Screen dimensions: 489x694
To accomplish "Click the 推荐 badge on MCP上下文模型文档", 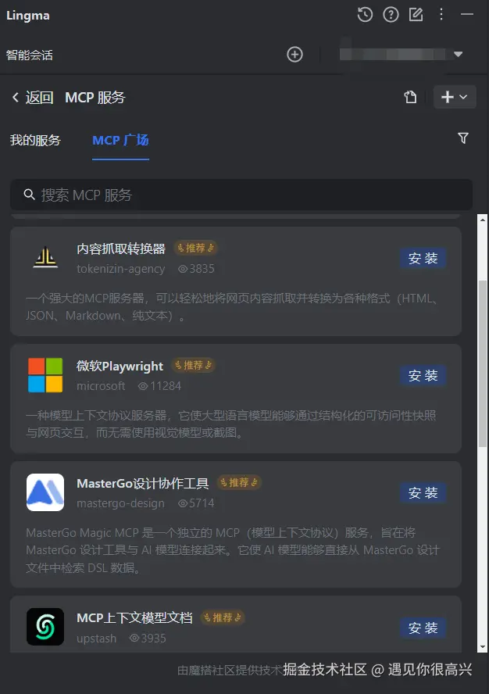I will pyautogui.click(x=223, y=617).
